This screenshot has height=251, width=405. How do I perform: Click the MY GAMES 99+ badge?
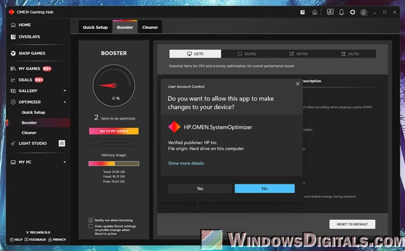point(47,69)
